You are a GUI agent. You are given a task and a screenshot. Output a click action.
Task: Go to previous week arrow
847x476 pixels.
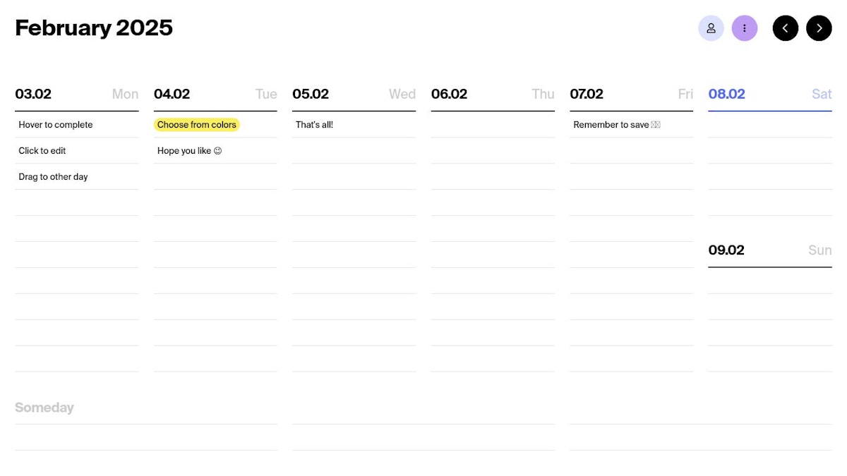pyautogui.click(x=786, y=28)
